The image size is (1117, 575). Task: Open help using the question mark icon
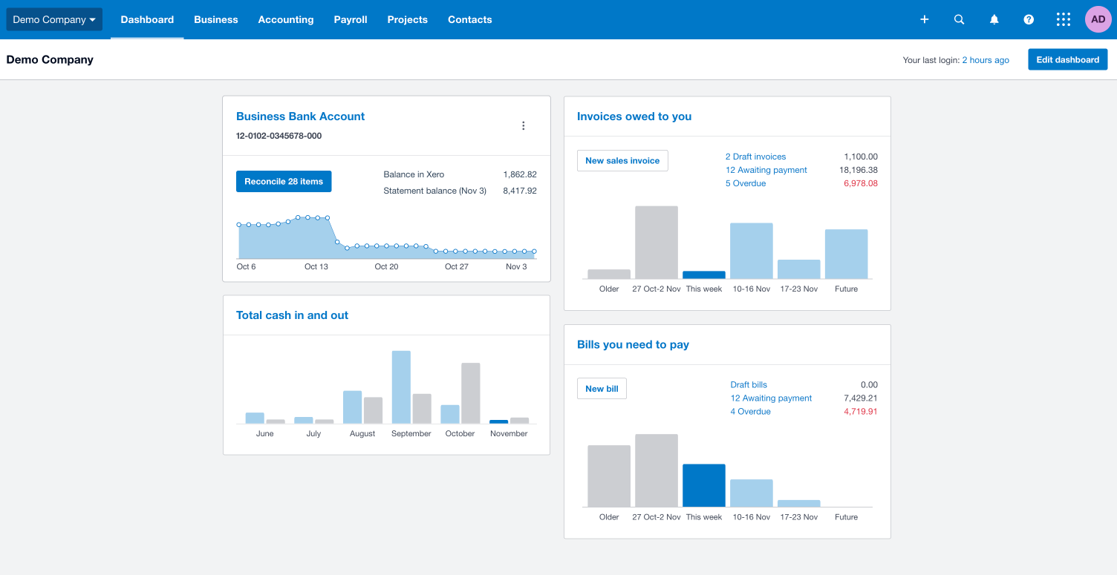(1029, 19)
